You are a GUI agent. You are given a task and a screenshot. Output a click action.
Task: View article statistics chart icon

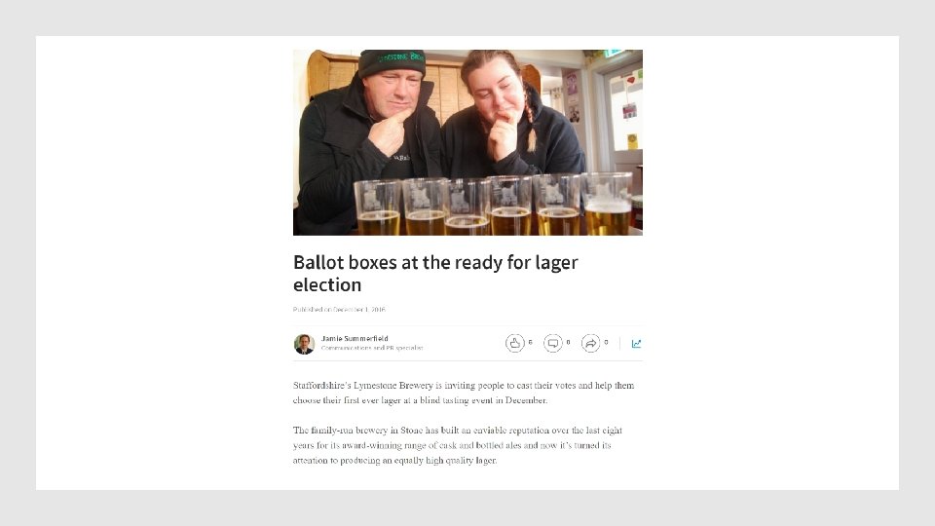pyautogui.click(x=636, y=344)
